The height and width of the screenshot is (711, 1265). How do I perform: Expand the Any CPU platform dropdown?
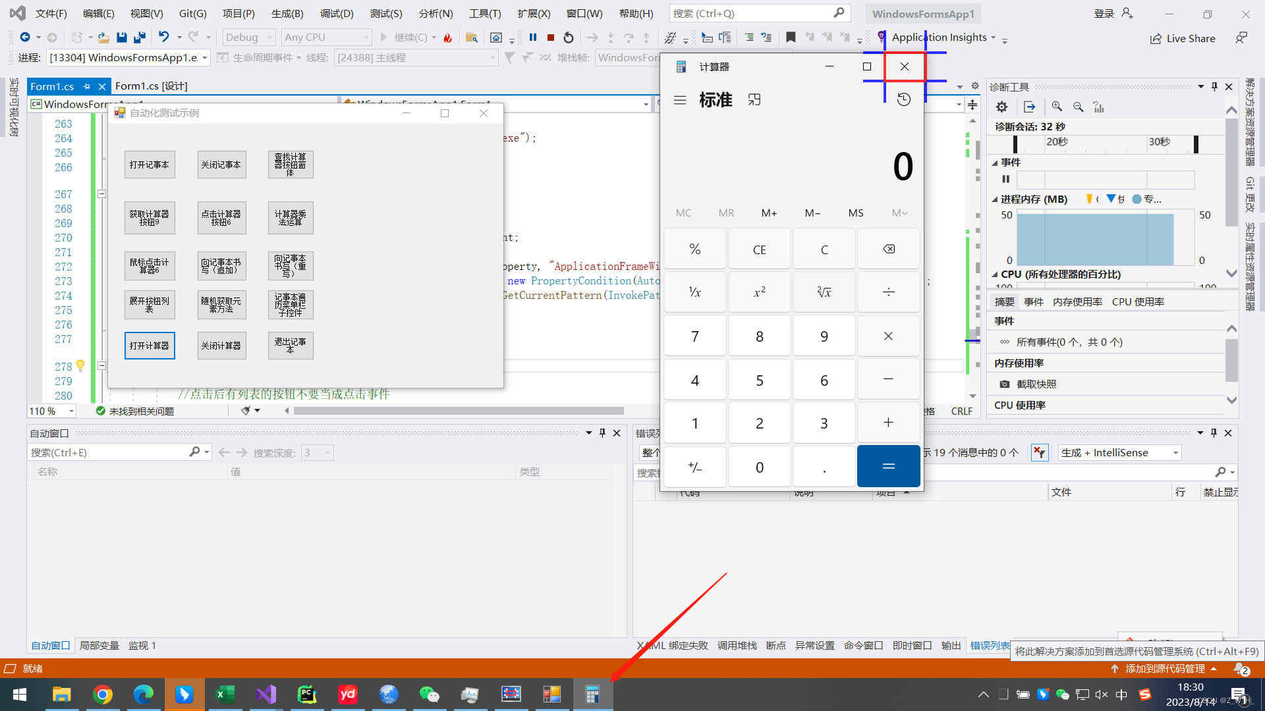(x=325, y=38)
